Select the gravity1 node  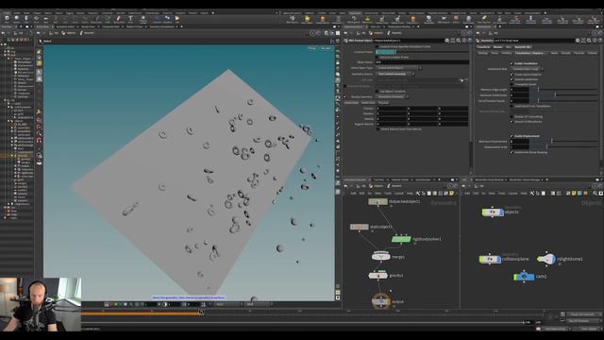[x=377, y=275]
